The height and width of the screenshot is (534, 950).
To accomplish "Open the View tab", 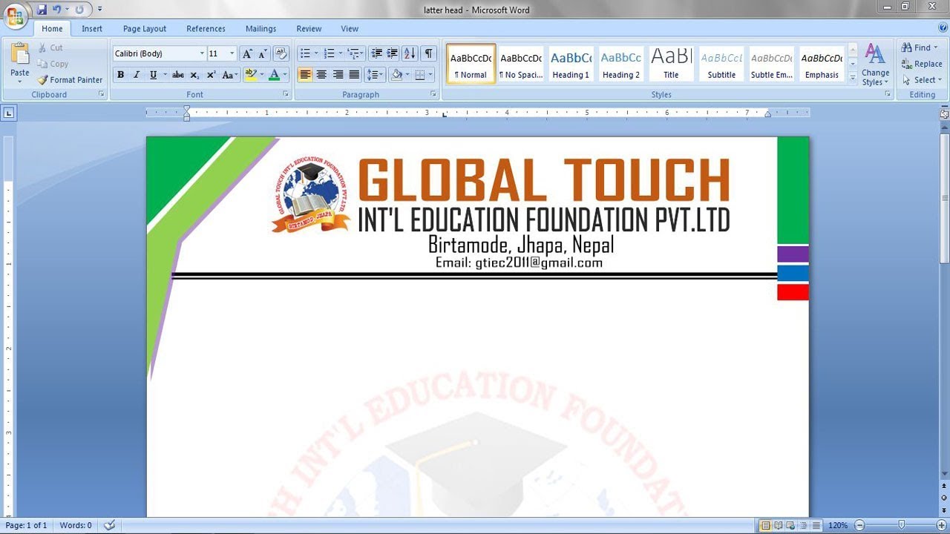I will point(350,29).
